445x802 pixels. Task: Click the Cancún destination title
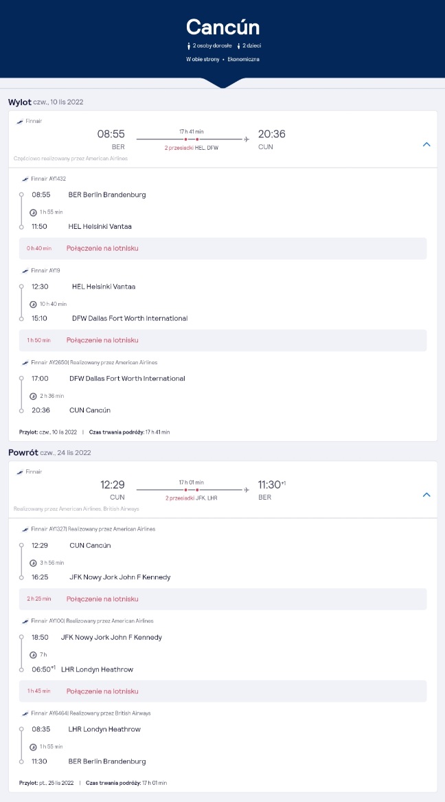coord(223,27)
